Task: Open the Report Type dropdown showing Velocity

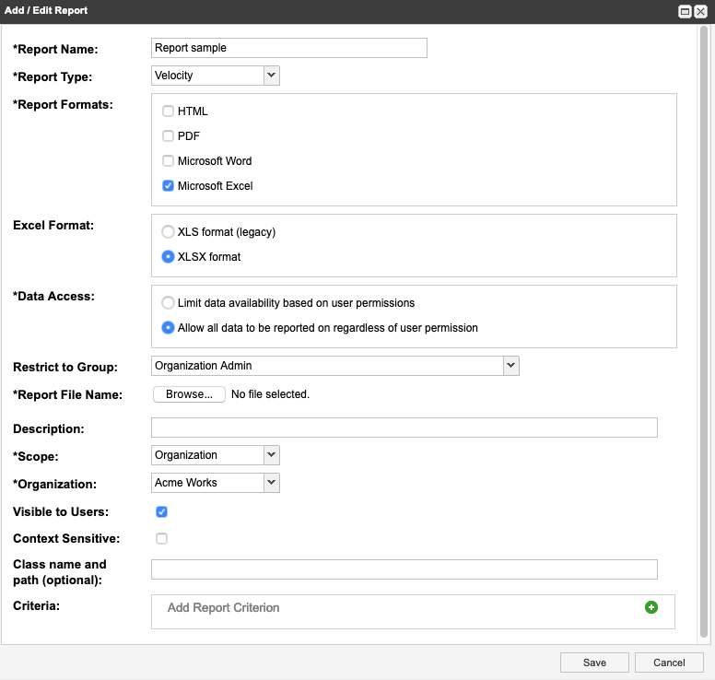Action: pos(215,76)
